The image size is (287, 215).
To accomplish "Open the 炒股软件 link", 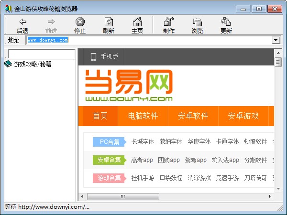I will (x=255, y=142).
